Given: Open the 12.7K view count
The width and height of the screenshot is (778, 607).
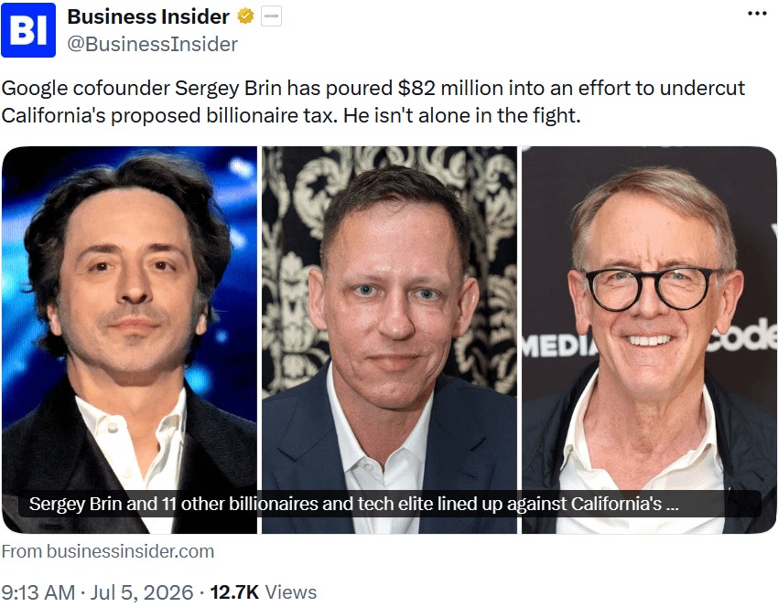Looking at the screenshot, I should pos(234,592).
